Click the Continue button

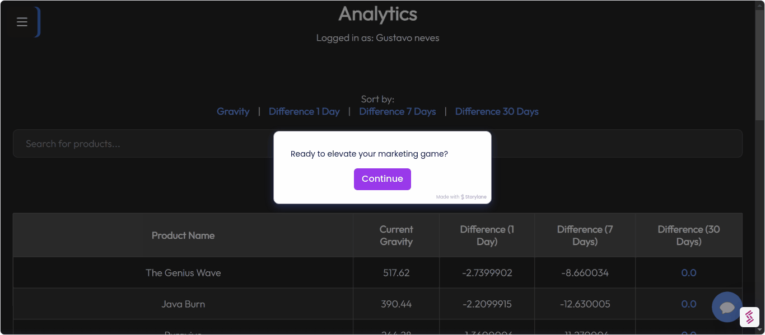pyautogui.click(x=382, y=179)
